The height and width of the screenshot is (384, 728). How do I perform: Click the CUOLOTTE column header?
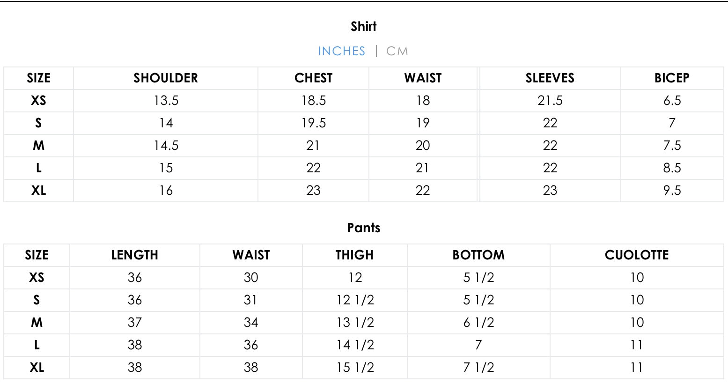click(636, 255)
